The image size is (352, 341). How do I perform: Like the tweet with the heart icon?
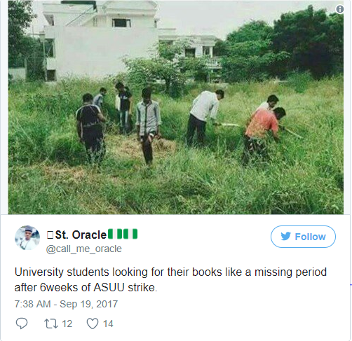93,323
